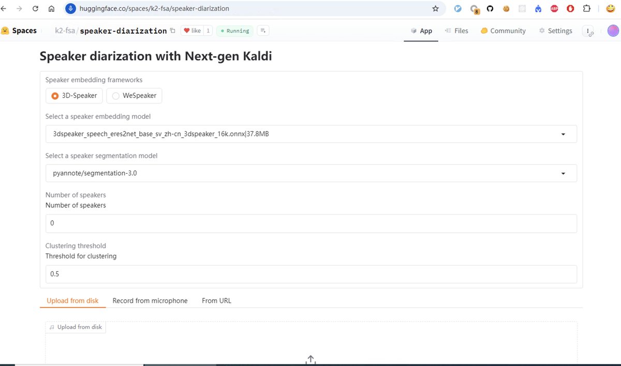Image resolution: width=621 pixels, height=366 pixels.
Task: Open the faded gray square extension
Action: [522, 9]
